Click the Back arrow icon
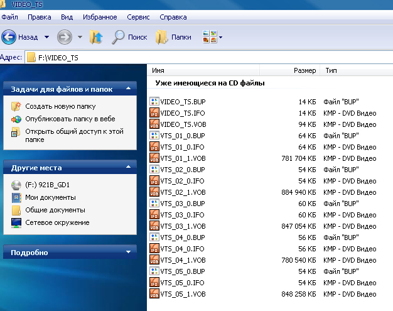Screen dimensions: 393x311 tap(9, 37)
